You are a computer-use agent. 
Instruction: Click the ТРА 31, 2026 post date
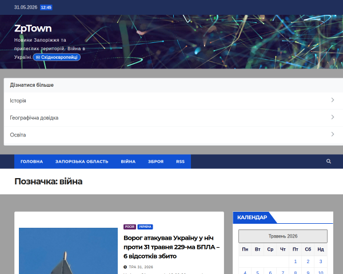pyautogui.click(x=141, y=267)
